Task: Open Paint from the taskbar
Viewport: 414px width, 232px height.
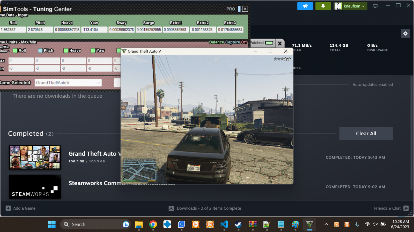Action: [x=295, y=224]
